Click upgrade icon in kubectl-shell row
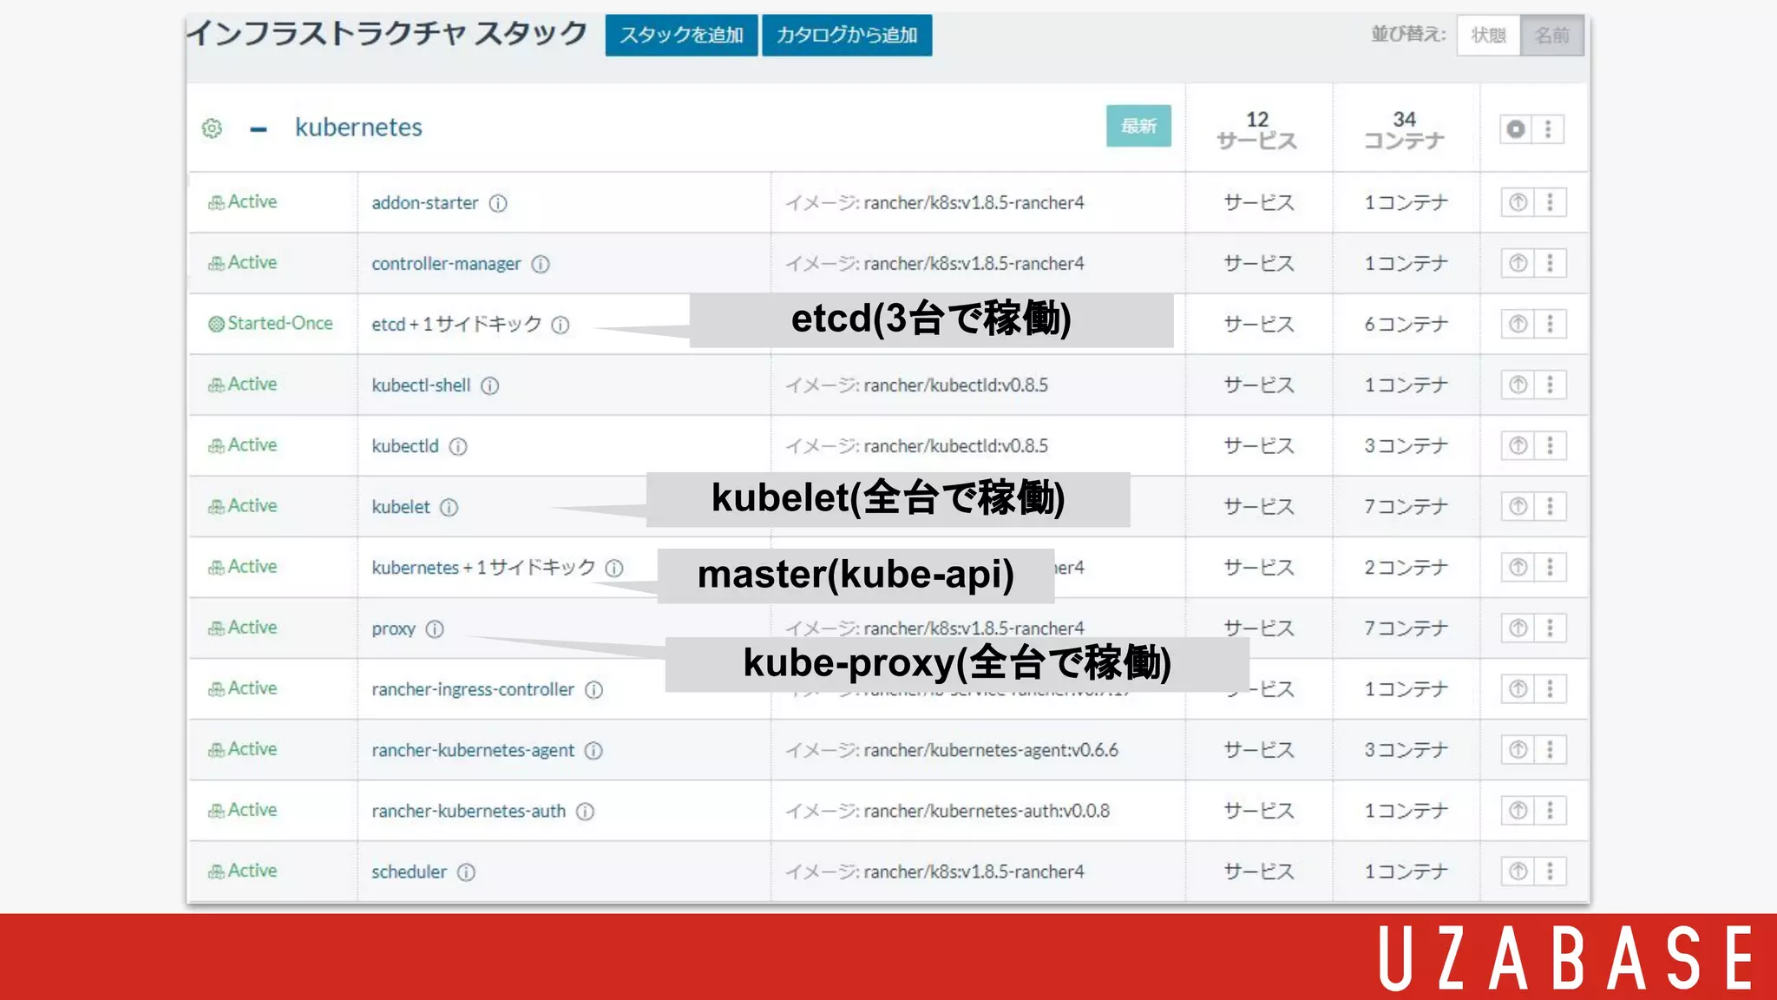Screen dimensions: 1777x1000 tap(1518, 385)
